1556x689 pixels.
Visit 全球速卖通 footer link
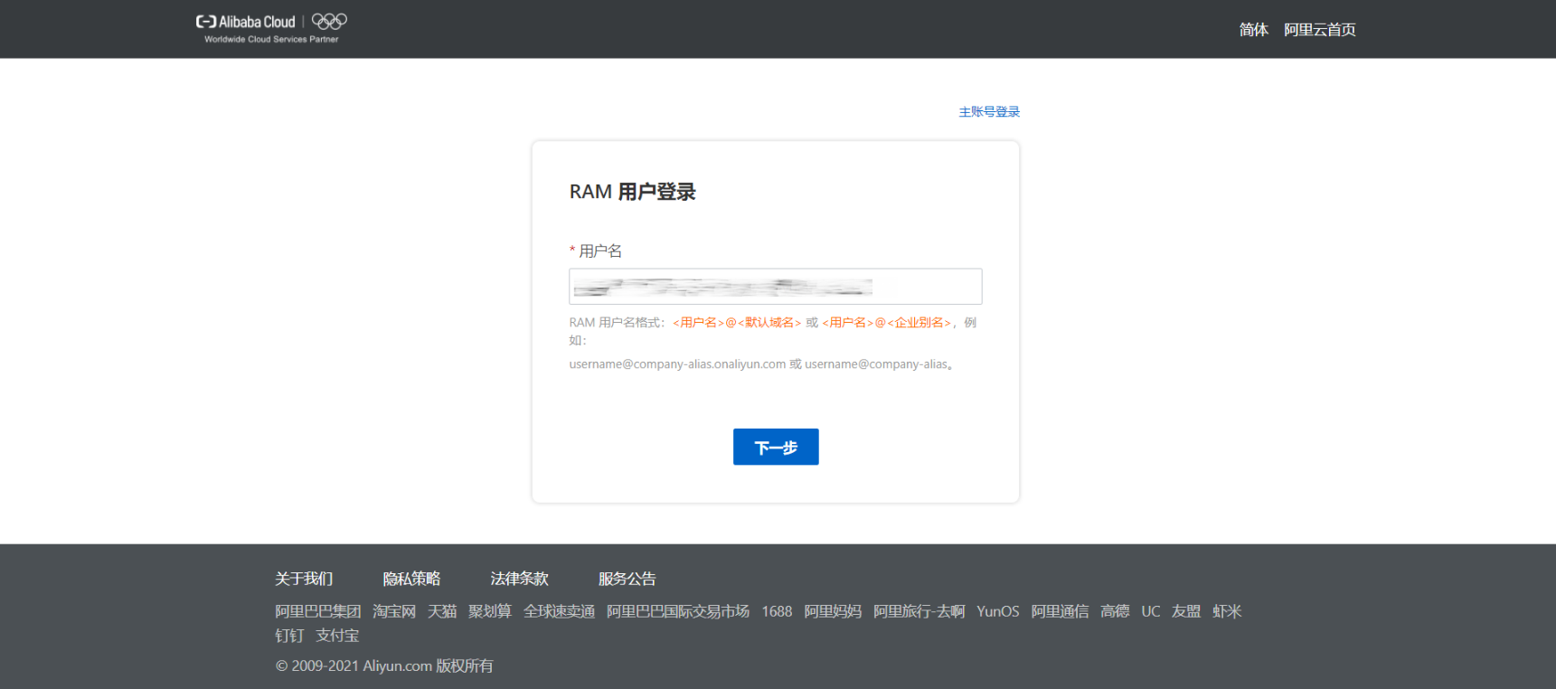(x=559, y=611)
